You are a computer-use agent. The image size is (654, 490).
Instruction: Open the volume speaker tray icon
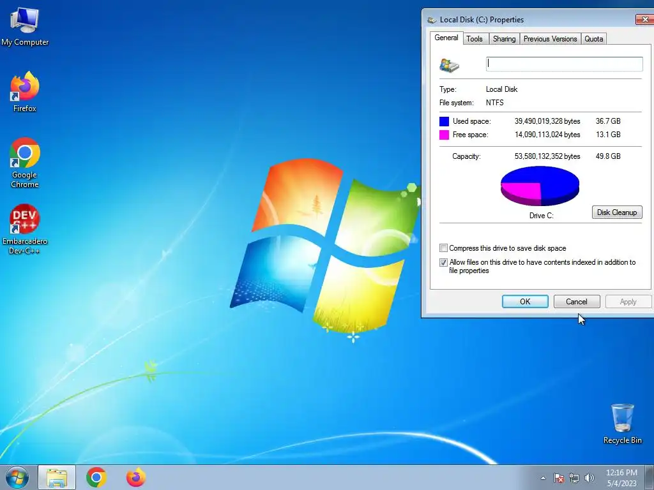(589, 478)
